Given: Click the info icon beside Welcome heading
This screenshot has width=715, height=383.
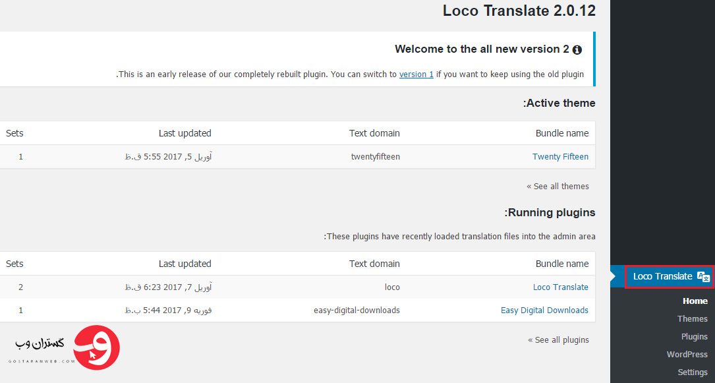Looking at the screenshot, I should pyautogui.click(x=577, y=49).
